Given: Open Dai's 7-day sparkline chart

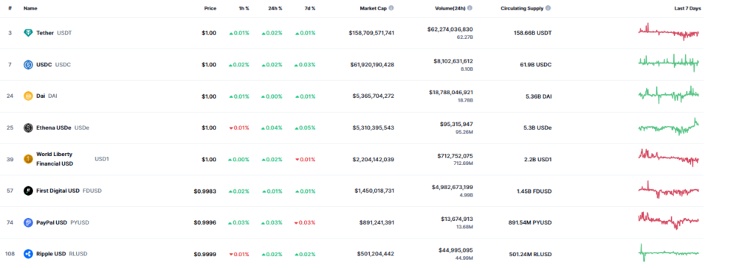Looking at the screenshot, I should [x=668, y=94].
